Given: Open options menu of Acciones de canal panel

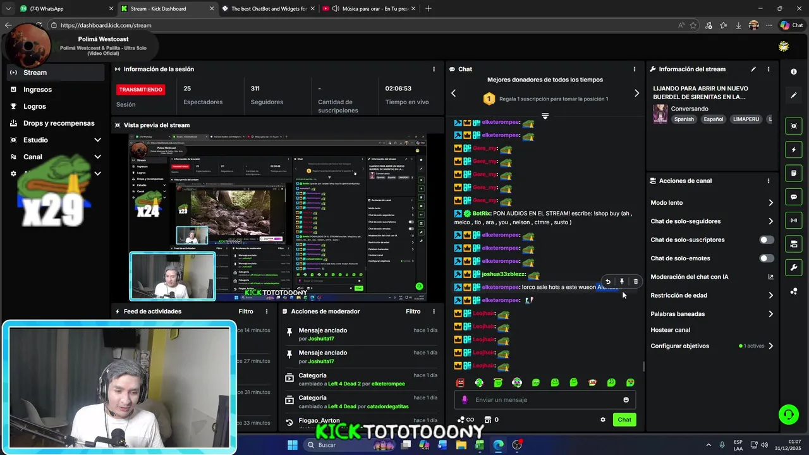Looking at the screenshot, I should pyautogui.click(x=769, y=181).
